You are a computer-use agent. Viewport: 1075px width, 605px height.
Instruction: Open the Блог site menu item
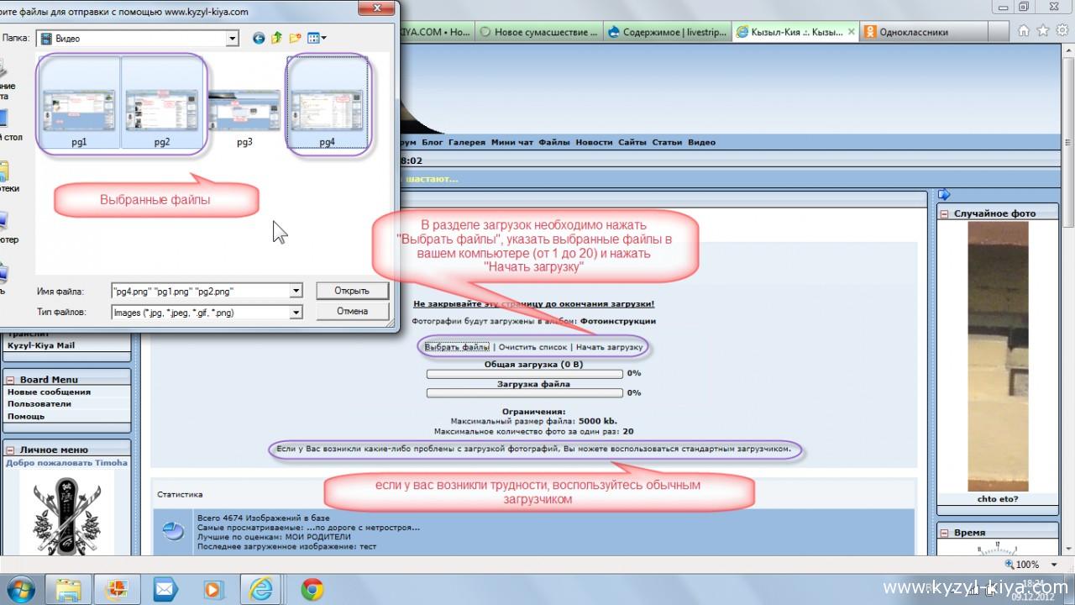433,142
